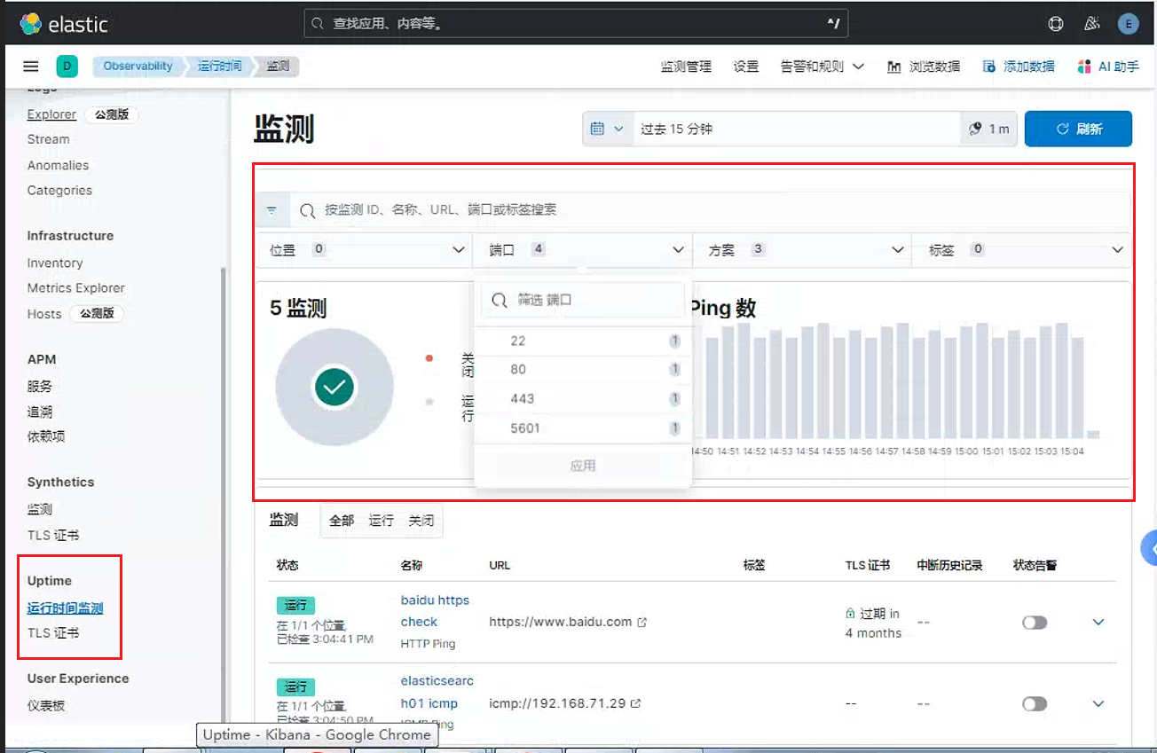Screen dimensions: 1157x753
Task: Open Inventory in the sidebar
Action: click(x=55, y=263)
